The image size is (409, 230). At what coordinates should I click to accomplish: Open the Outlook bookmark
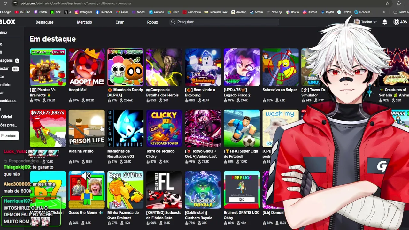(156, 12)
